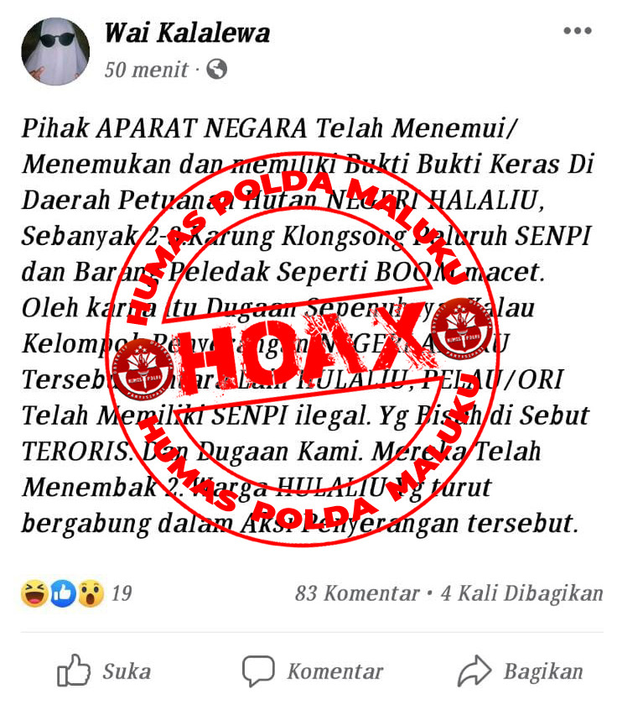Click the speech bubble Komentar icon

(258, 671)
